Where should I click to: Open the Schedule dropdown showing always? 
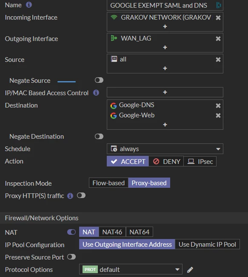(165, 149)
